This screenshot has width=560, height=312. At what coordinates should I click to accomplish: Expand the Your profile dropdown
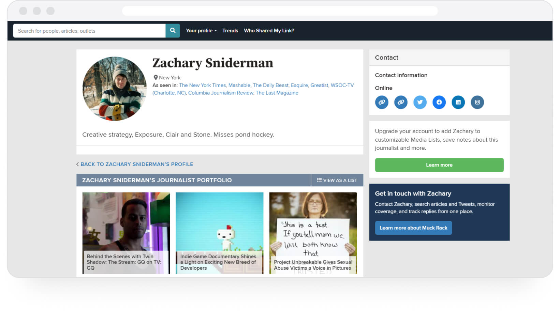click(x=201, y=31)
